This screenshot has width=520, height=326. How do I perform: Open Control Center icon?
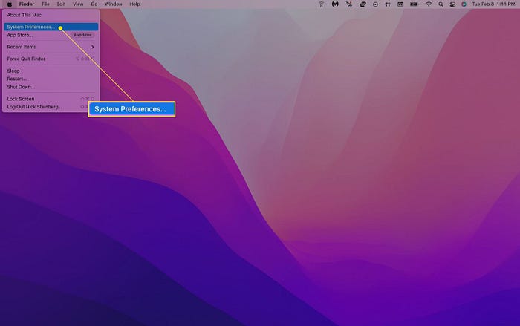(x=452, y=4)
